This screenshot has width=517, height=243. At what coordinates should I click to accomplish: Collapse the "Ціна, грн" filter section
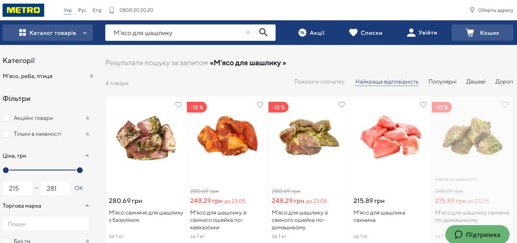[87, 156]
